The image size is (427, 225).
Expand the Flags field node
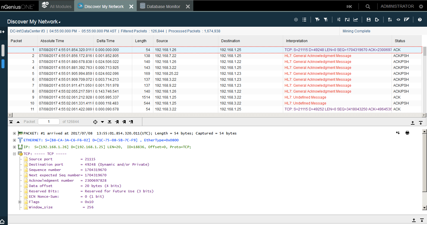[x=20, y=202]
